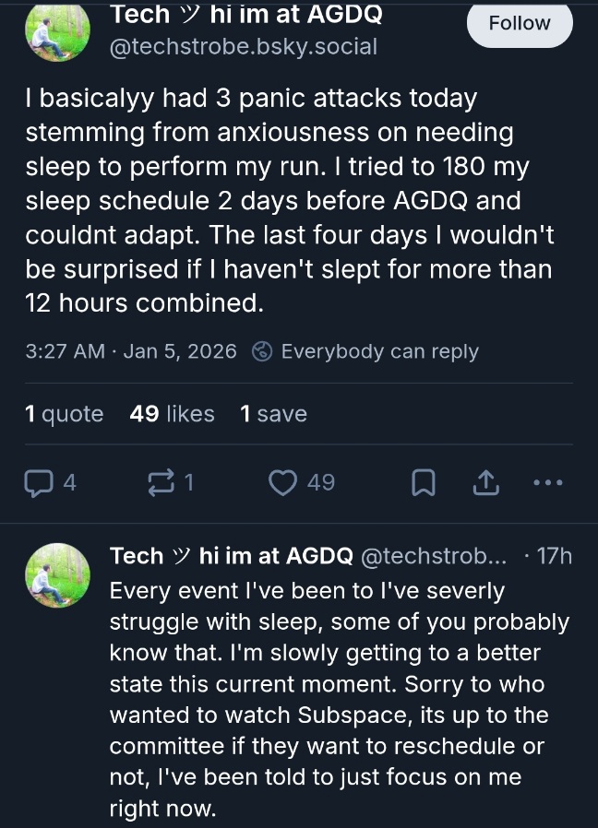598x828 pixels.
Task: Click the reply post's 17h timestamp
Action: coord(555,556)
